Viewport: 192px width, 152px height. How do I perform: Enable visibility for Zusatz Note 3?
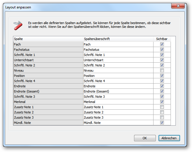coord(162,117)
